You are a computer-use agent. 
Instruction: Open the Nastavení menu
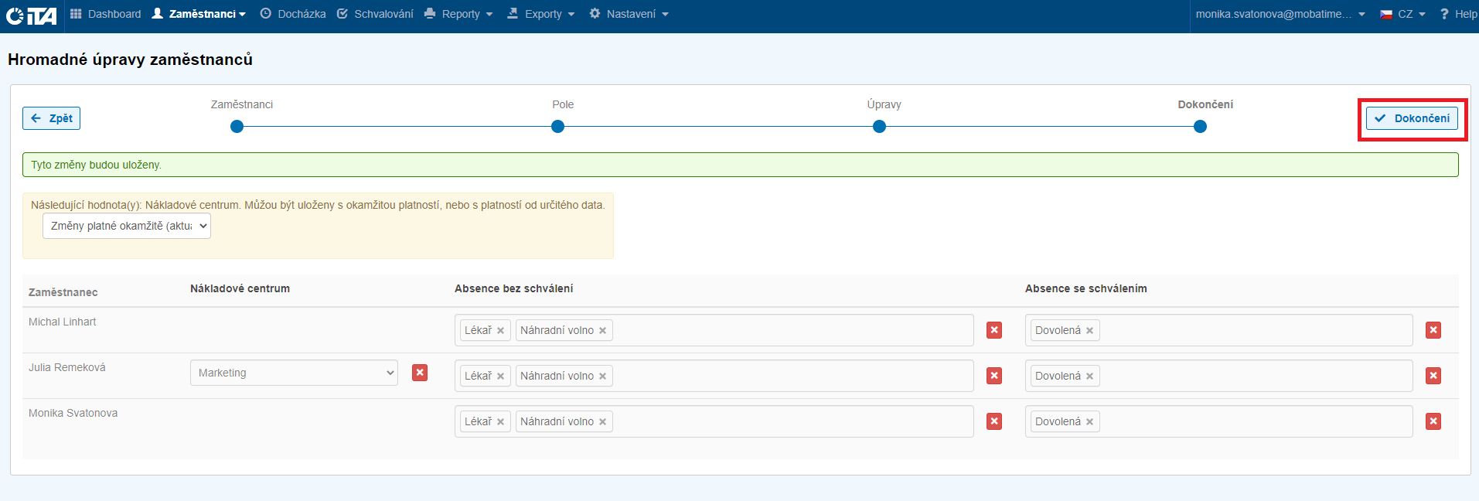[x=629, y=14]
